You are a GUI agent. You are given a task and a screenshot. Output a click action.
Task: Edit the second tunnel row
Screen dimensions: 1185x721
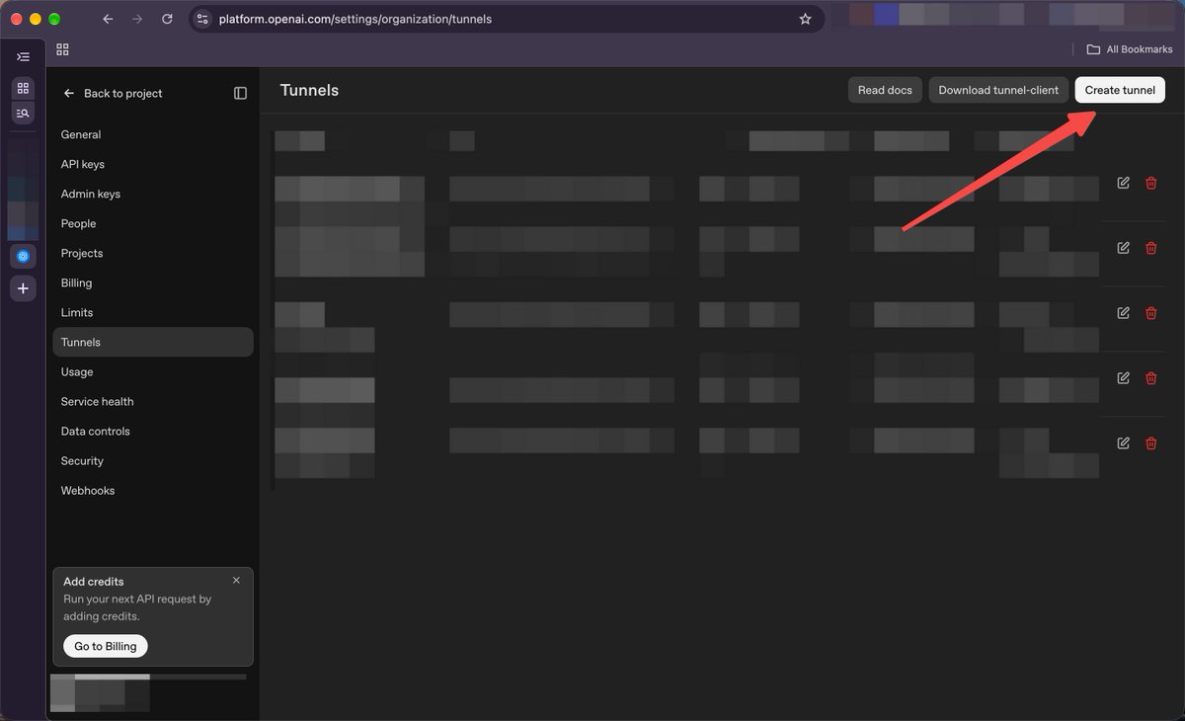click(x=1123, y=248)
